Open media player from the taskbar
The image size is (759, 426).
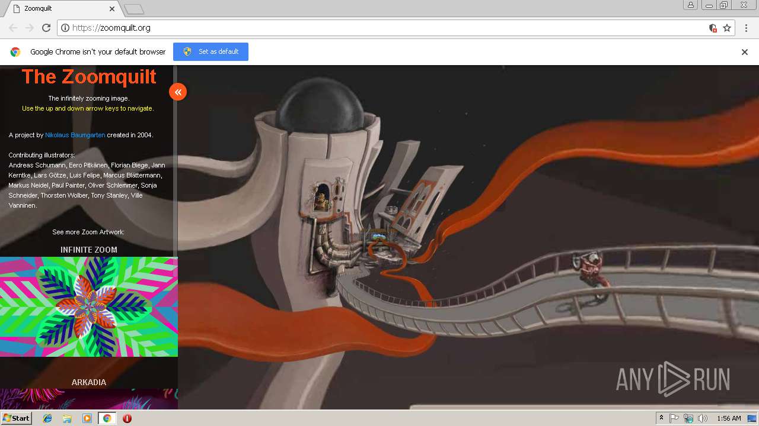[x=87, y=418]
